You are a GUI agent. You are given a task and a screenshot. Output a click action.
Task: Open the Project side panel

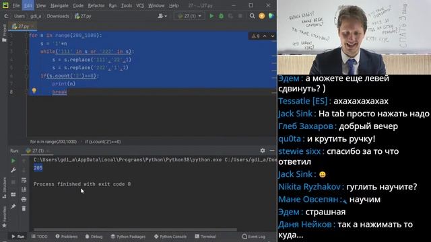point(4,33)
